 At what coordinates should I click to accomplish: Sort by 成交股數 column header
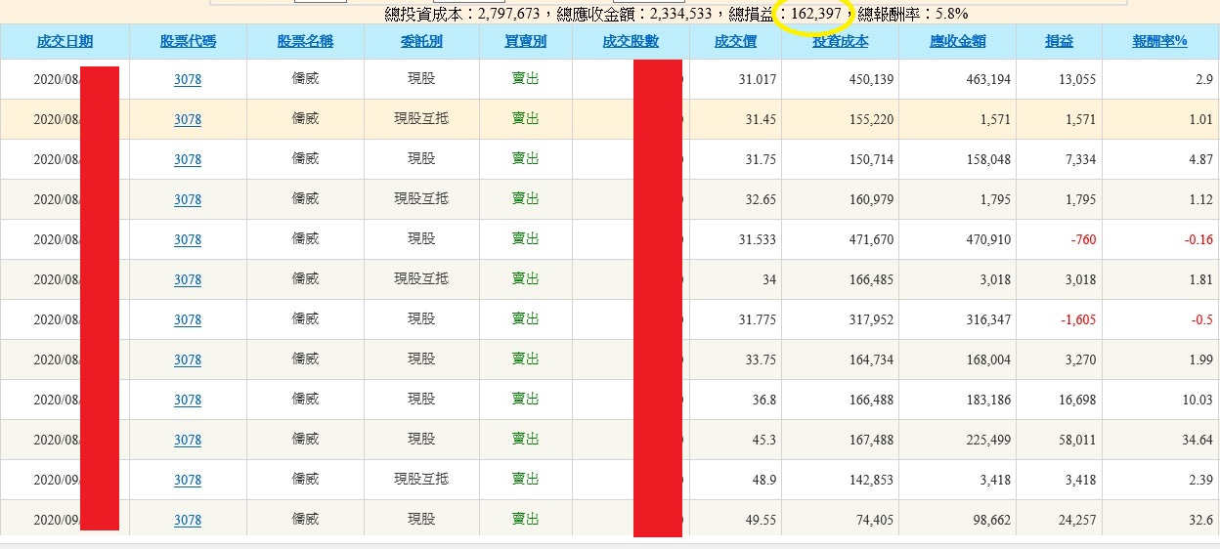coord(631,42)
